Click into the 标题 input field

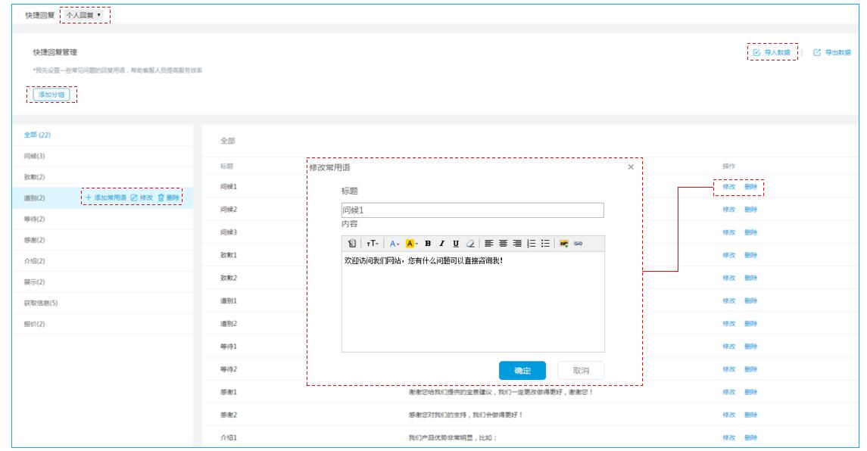[472, 210]
